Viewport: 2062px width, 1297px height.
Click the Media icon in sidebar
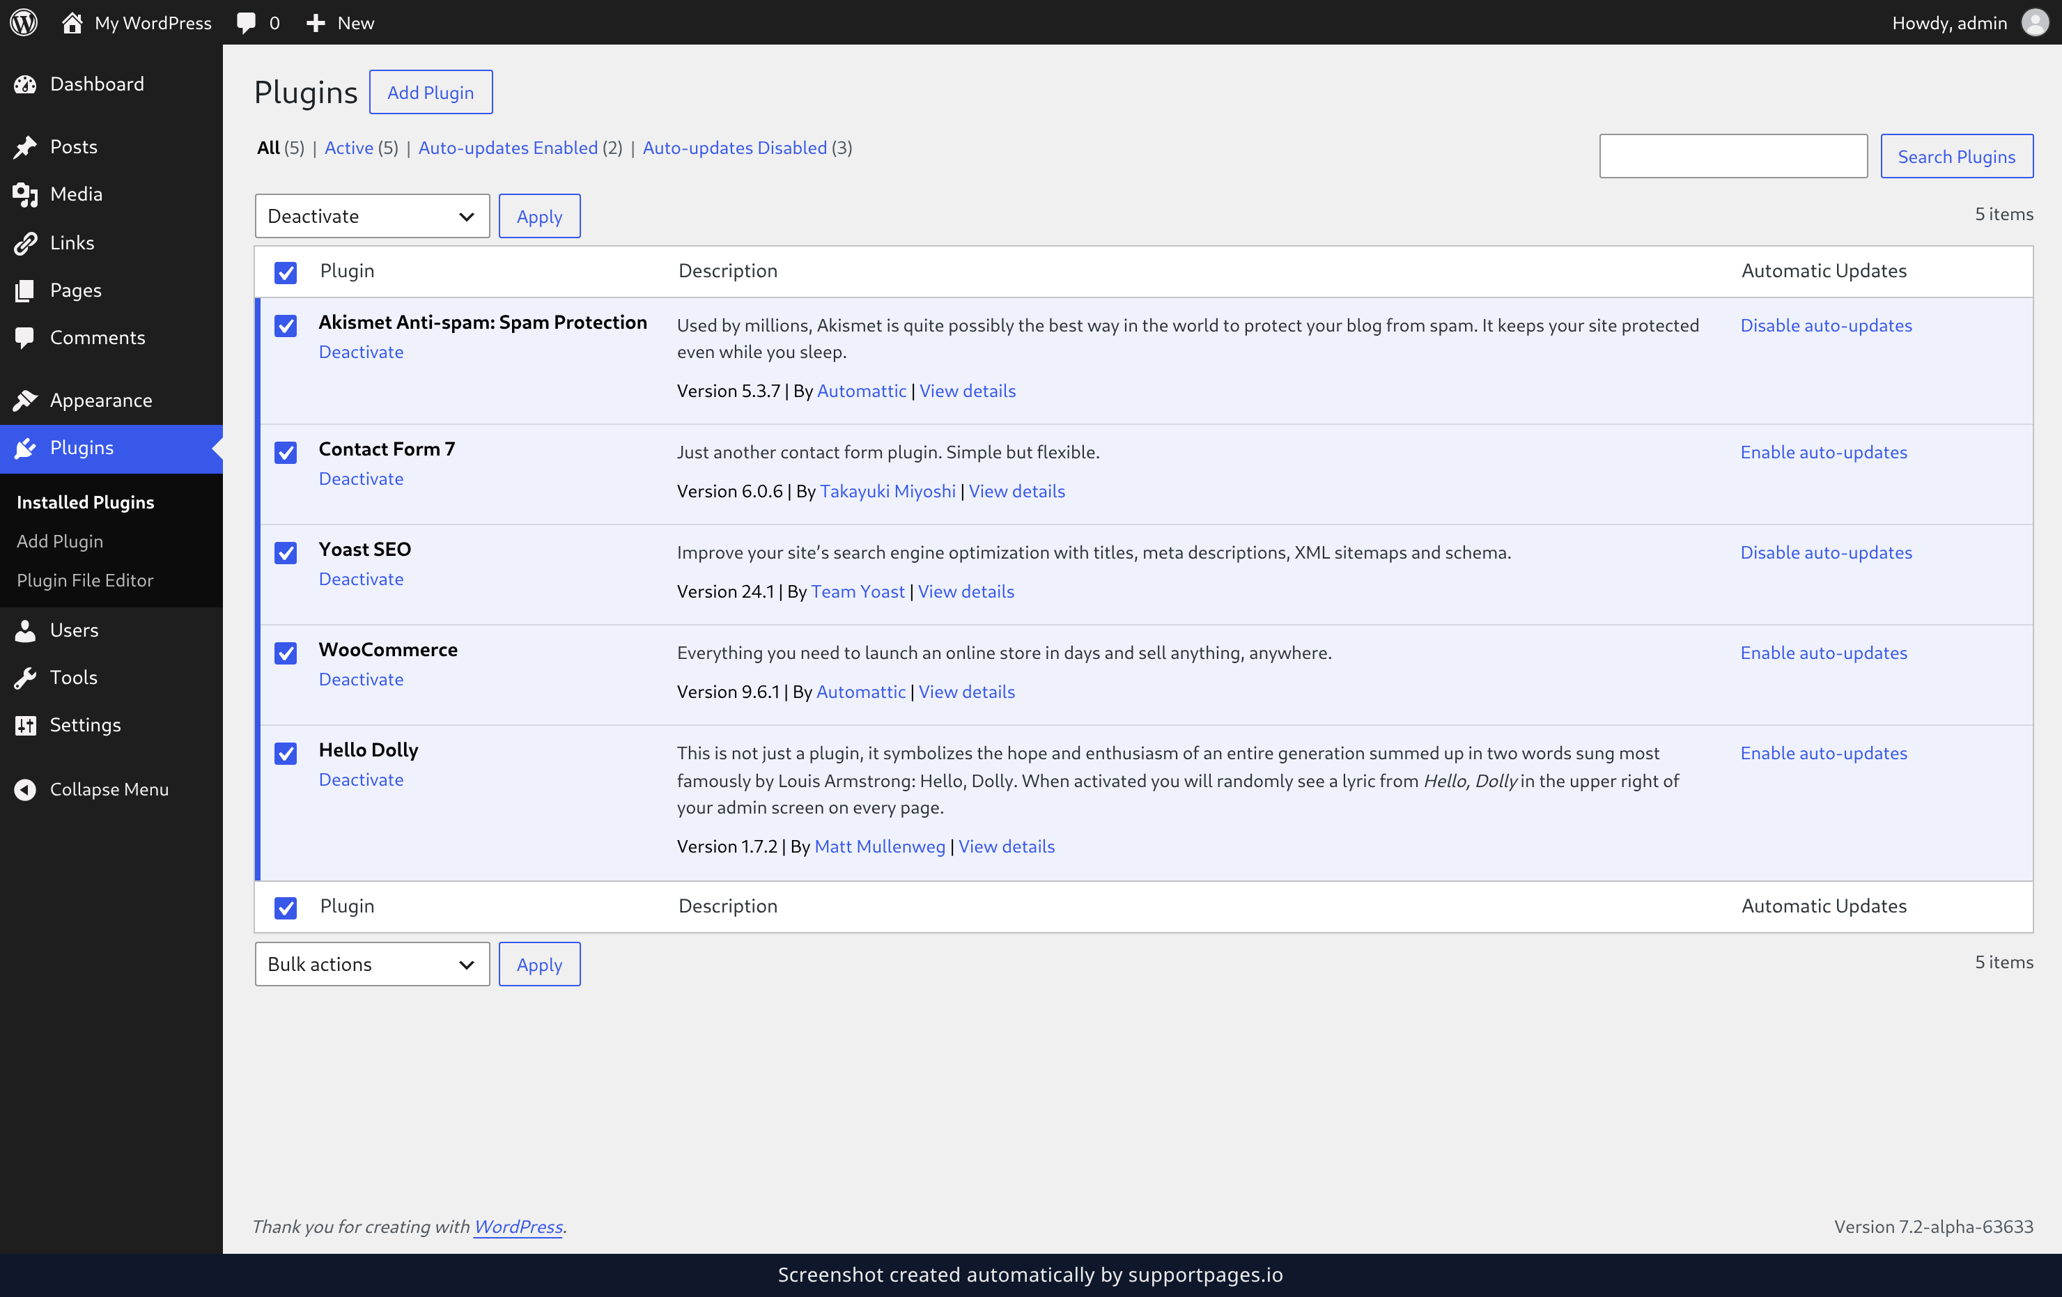pyautogui.click(x=25, y=194)
